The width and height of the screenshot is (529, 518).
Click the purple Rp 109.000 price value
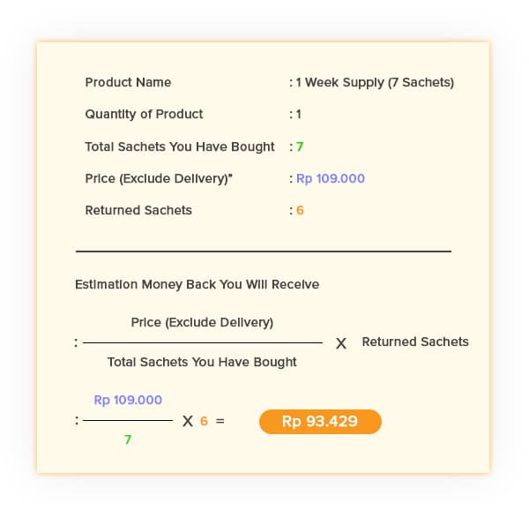[331, 178]
